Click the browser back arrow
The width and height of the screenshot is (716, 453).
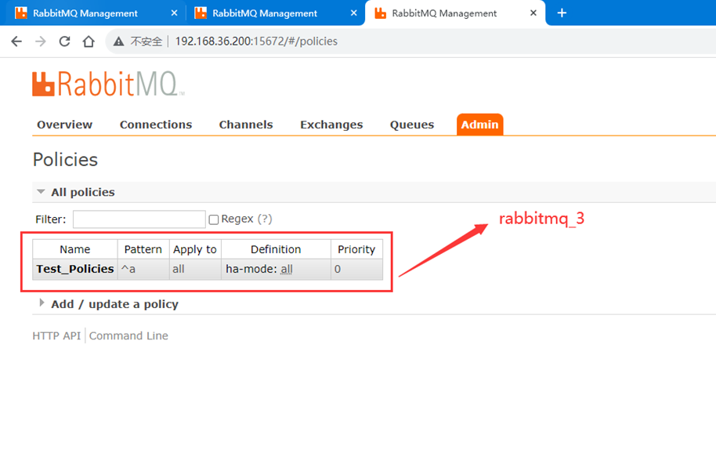coord(16,42)
